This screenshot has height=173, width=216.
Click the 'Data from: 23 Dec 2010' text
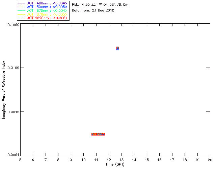pyautogui.click(x=93, y=10)
